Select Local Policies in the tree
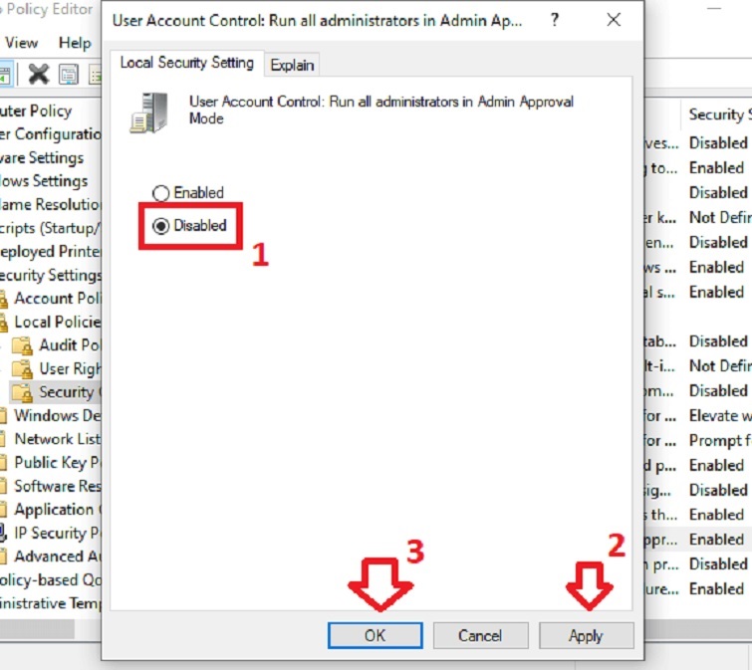 pyautogui.click(x=58, y=323)
